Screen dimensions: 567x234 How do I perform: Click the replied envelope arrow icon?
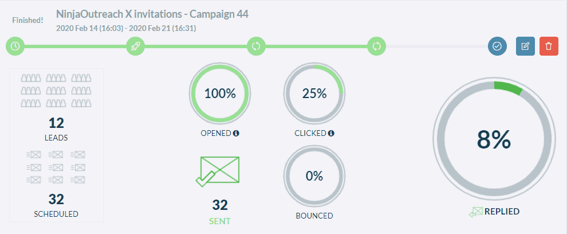tap(476, 212)
